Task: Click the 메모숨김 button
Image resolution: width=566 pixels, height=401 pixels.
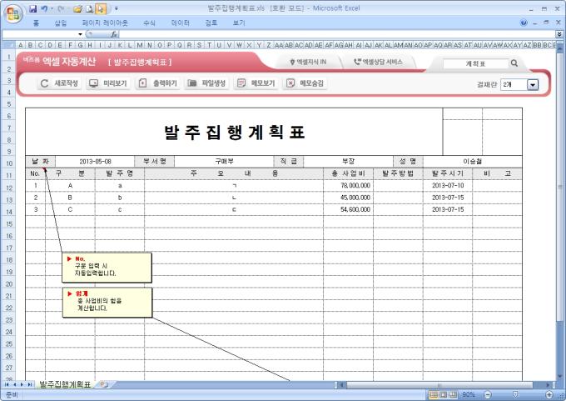Action: [305, 83]
